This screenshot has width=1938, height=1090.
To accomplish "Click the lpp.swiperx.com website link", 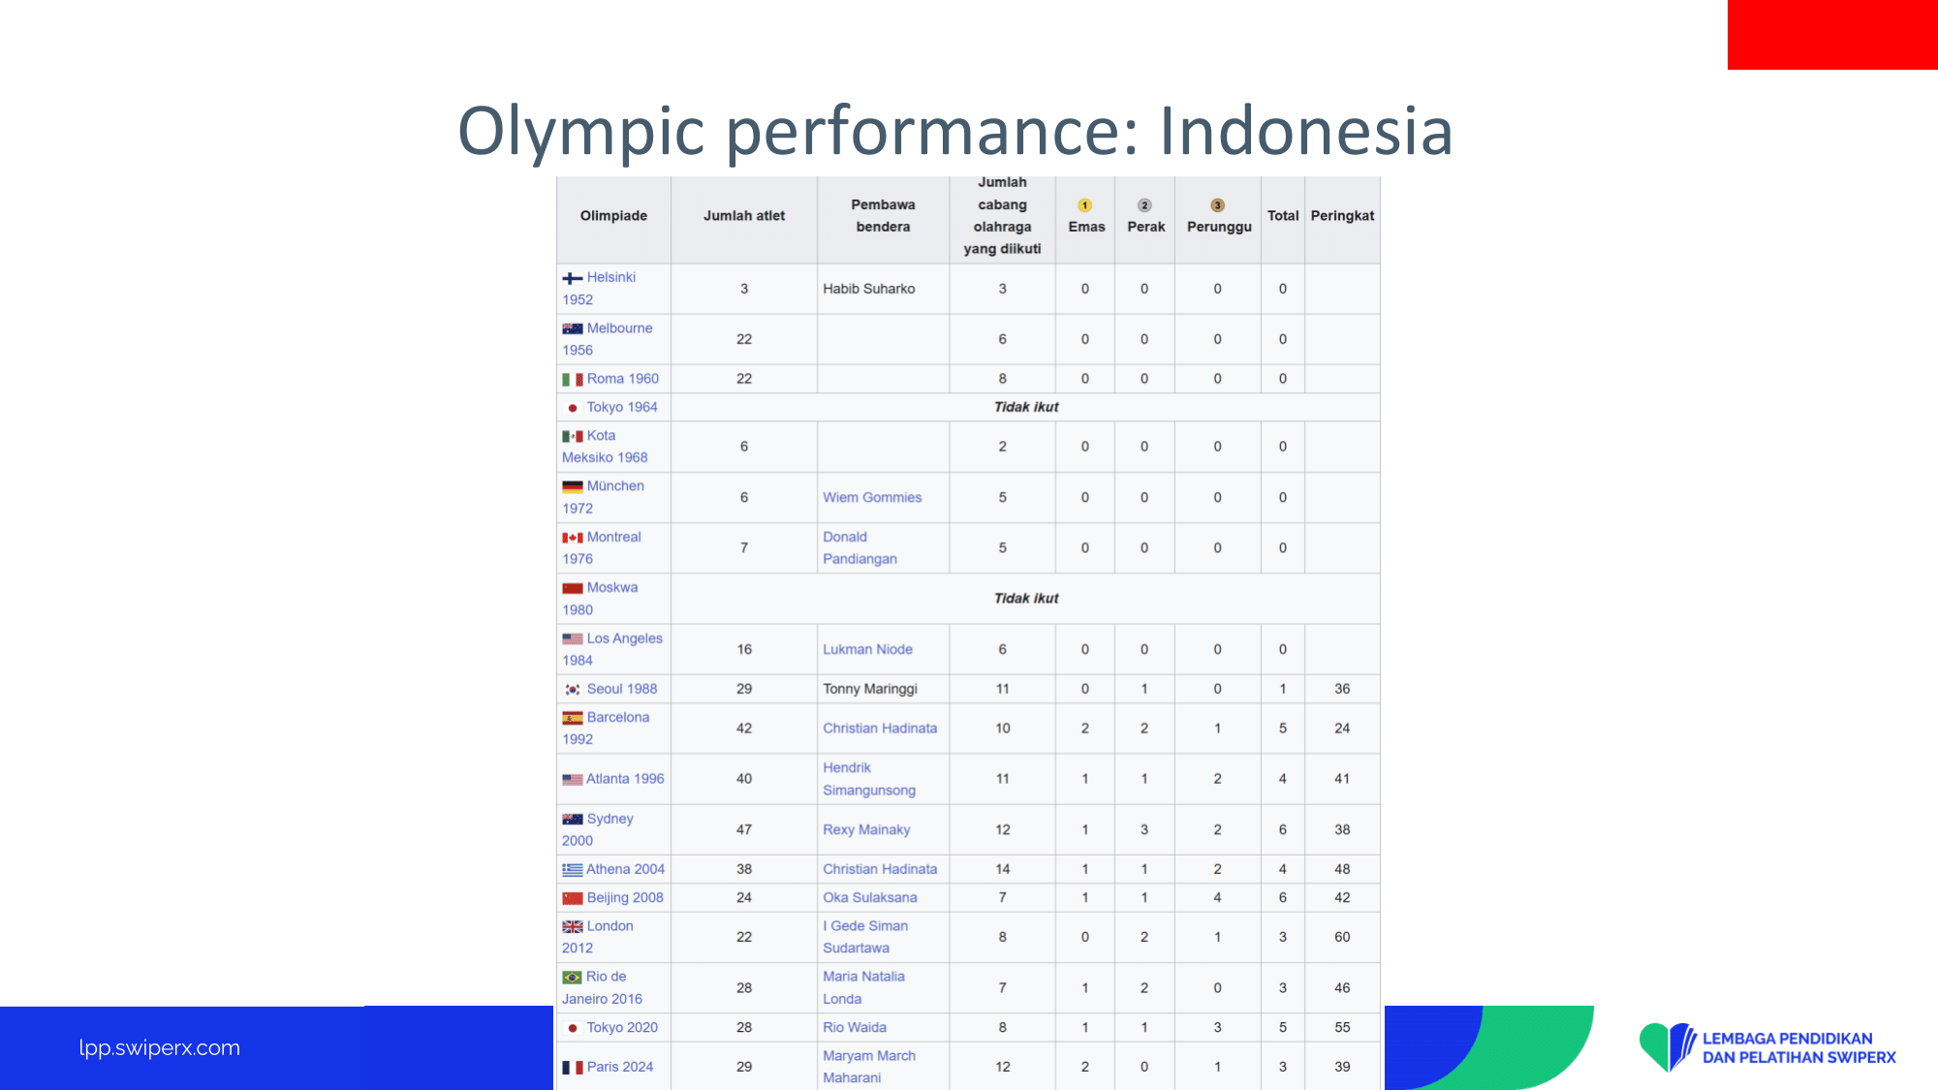I will tap(160, 1048).
